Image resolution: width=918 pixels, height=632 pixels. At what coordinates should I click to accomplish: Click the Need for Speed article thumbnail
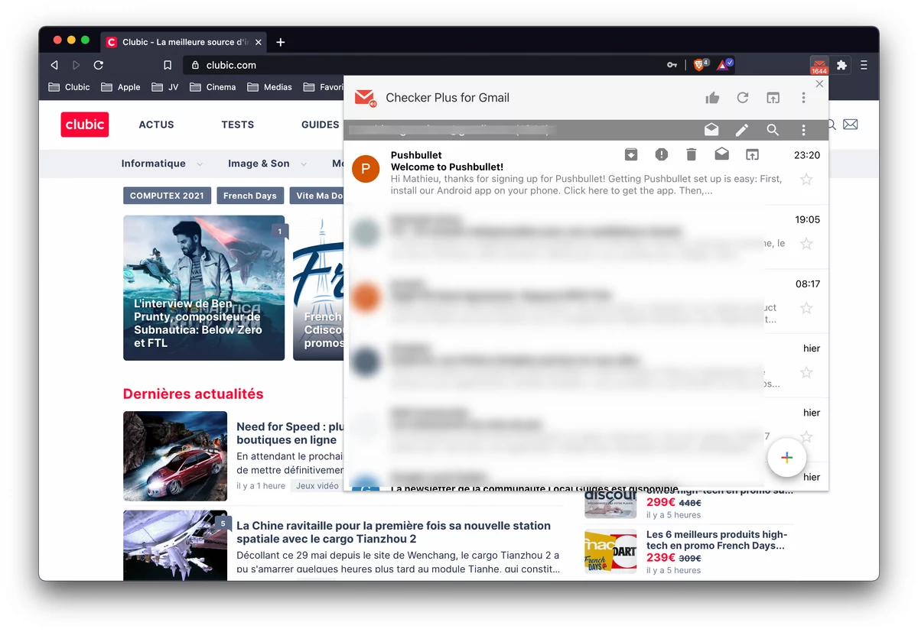(175, 455)
